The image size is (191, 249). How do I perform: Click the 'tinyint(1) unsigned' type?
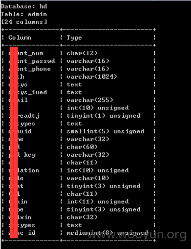pyautogui.click(x=104, y=116)
